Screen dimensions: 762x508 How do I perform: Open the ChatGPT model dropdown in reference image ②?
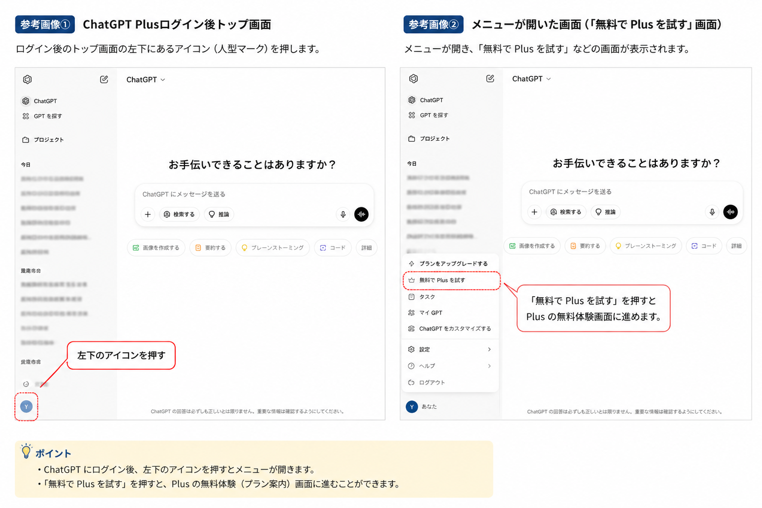pyautogui.click(x=531, y=79)
